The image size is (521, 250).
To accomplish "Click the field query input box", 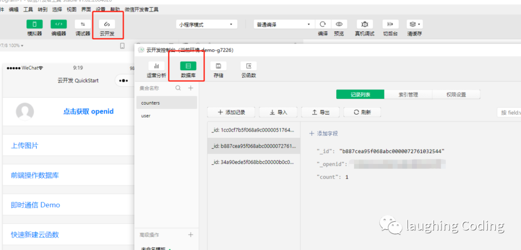I will [x=509, y=112].
